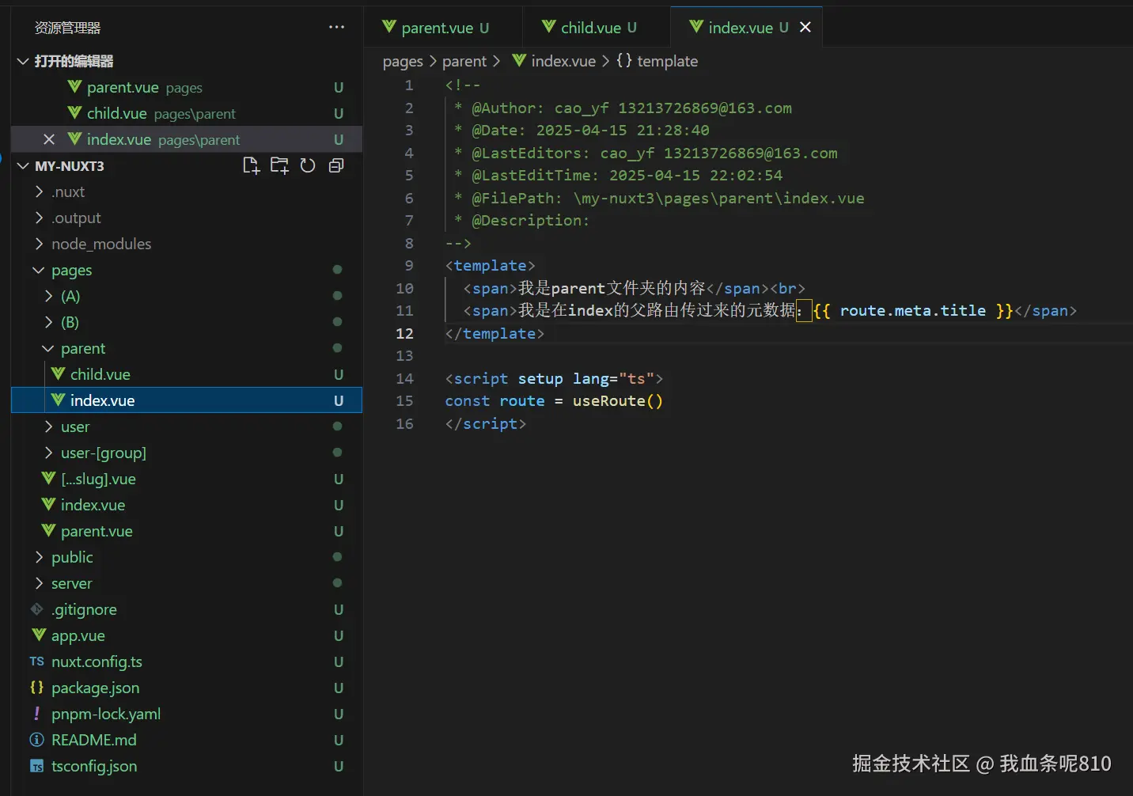Click the parent breadcrumb segment
Viewport: 1133px width, 796px height.
click(464, 61)
